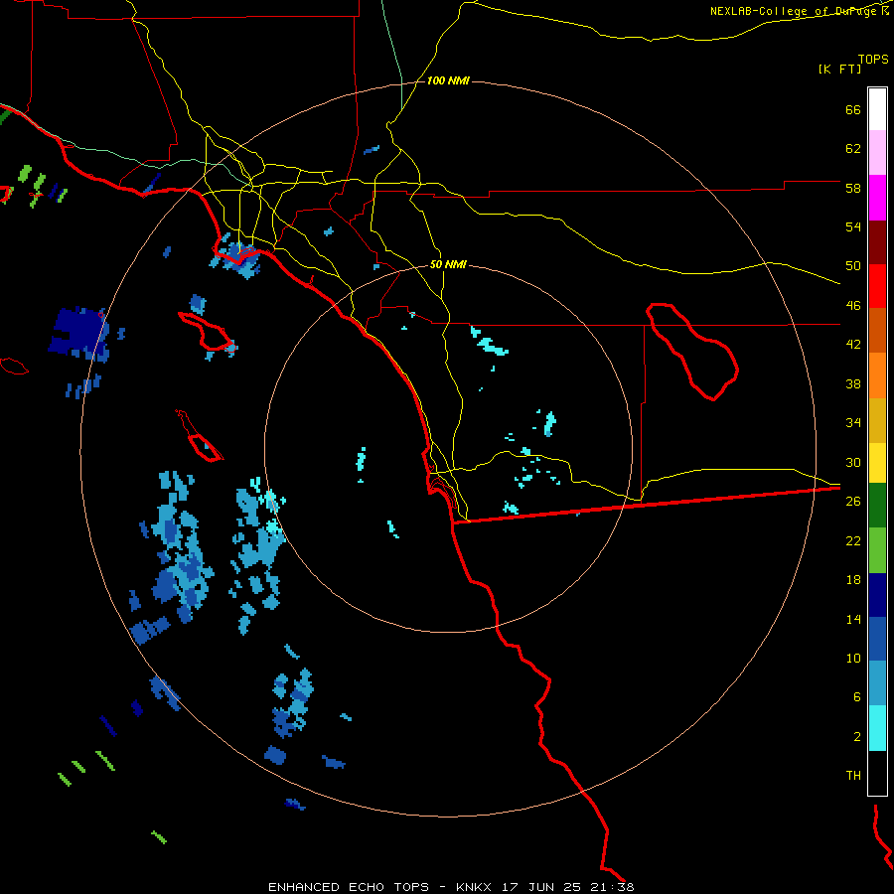Click the "NEXLAB-College of DuPage" credit text
The image size is (894, 894).
click(x=795, y=11)
